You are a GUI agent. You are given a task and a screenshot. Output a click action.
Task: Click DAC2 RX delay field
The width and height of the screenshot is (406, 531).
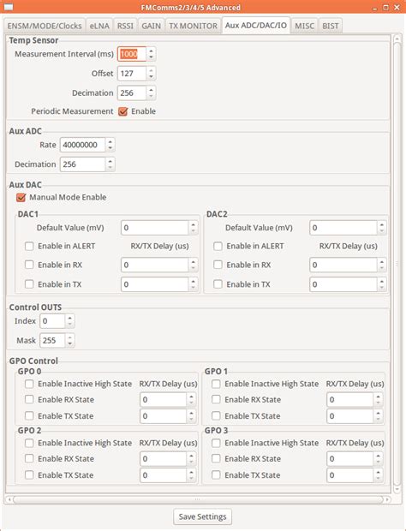[x=343, y=265]
